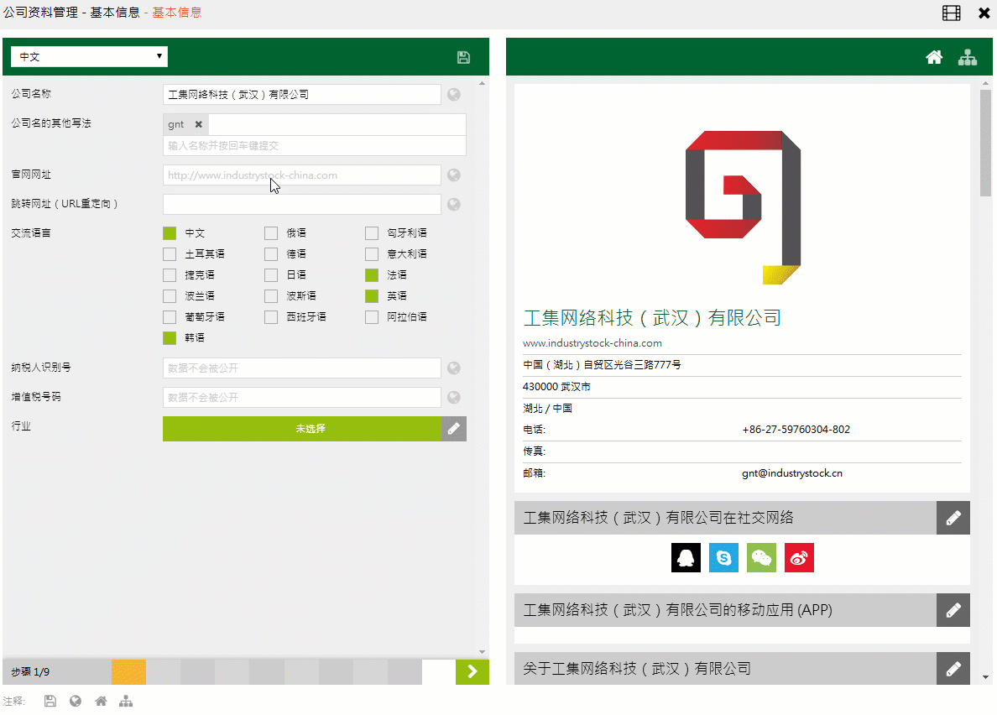Screen dimensions: 997x715
Task: Click the 基本信息 breadcrumb in orange
Action: click(x=176, y=13)
